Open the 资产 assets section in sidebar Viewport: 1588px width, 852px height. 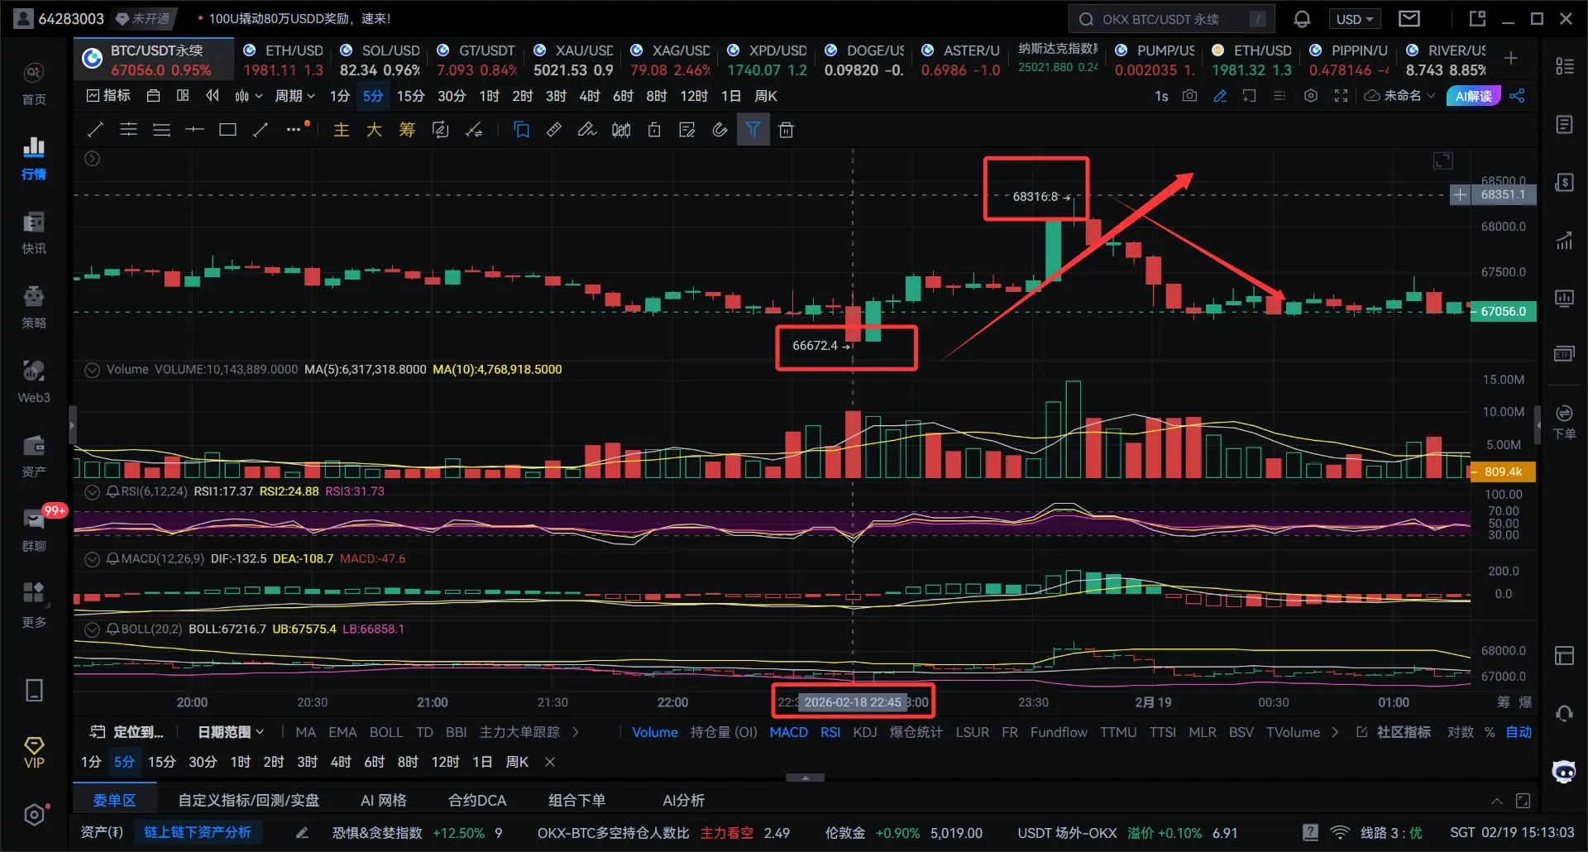click(34, 457)
